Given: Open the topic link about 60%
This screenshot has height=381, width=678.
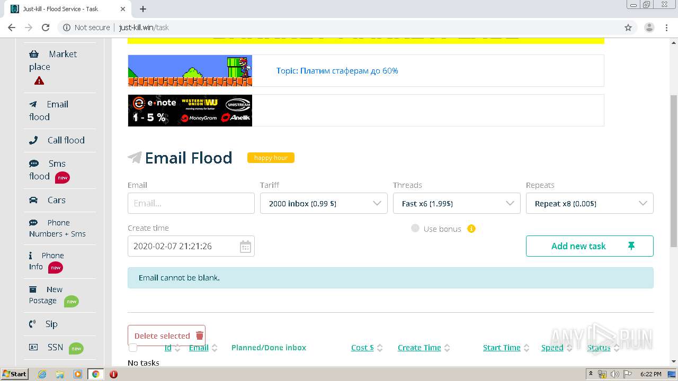Looking at the screenshot, I should click(337, 70).
